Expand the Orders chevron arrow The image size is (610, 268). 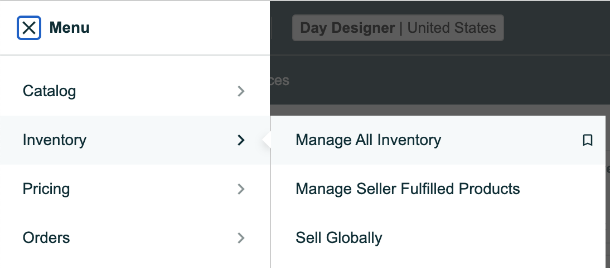(241, 238)
